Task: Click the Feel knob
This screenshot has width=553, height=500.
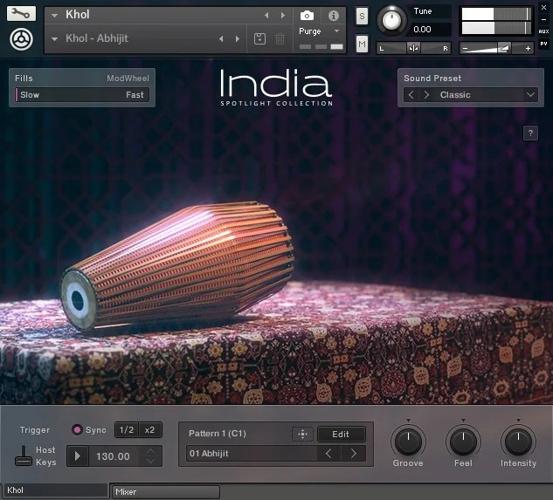Action: pyautogui.click(x=463, y=442)
